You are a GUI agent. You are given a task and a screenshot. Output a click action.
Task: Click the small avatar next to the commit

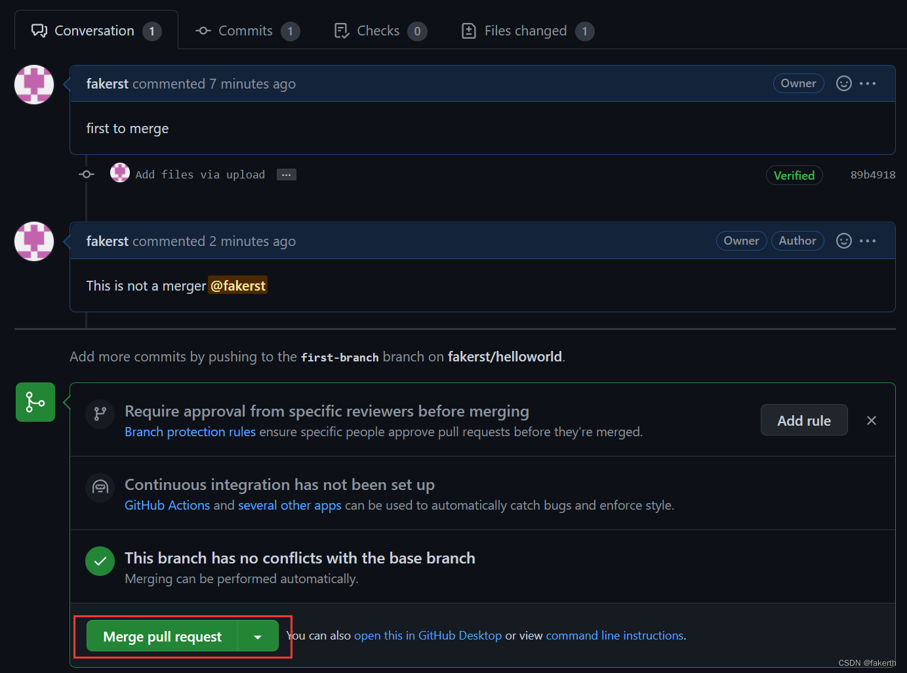(x=120, y=173)
